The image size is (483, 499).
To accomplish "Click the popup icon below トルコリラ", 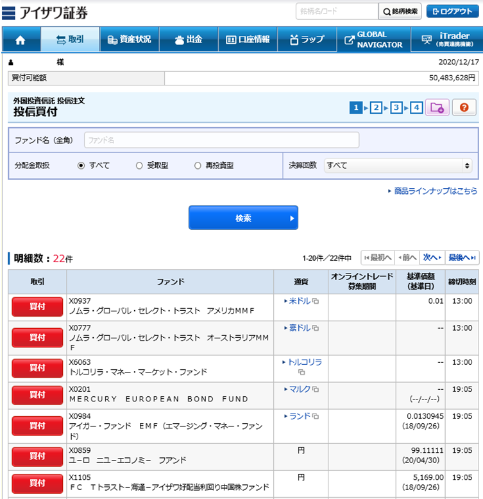I will click(301, 372).
